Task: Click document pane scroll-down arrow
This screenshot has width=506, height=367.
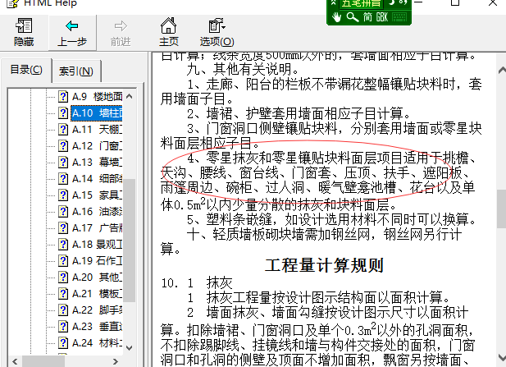Action: 502,357
